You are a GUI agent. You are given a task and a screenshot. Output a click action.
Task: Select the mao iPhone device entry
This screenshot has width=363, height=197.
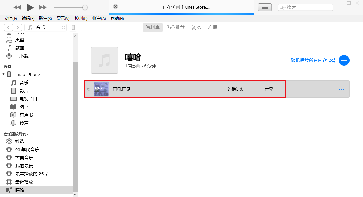(x=28, y=74)
